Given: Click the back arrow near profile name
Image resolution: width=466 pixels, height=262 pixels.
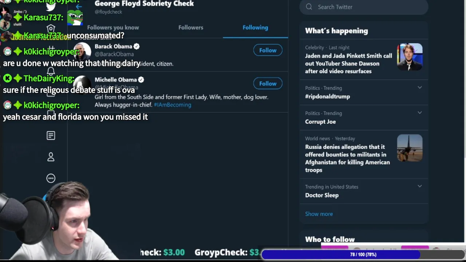Looking at the screenshot, I should tap(79, 6).
